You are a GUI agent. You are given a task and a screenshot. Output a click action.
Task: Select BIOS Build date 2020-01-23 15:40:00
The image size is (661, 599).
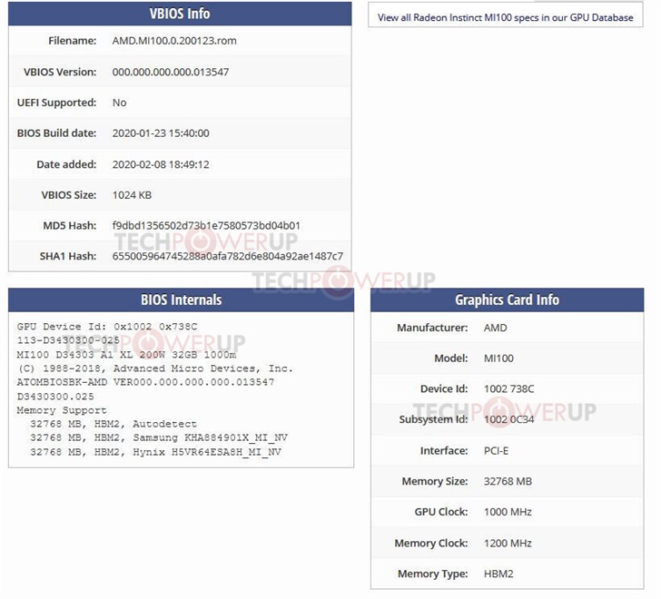pos(161,133)
